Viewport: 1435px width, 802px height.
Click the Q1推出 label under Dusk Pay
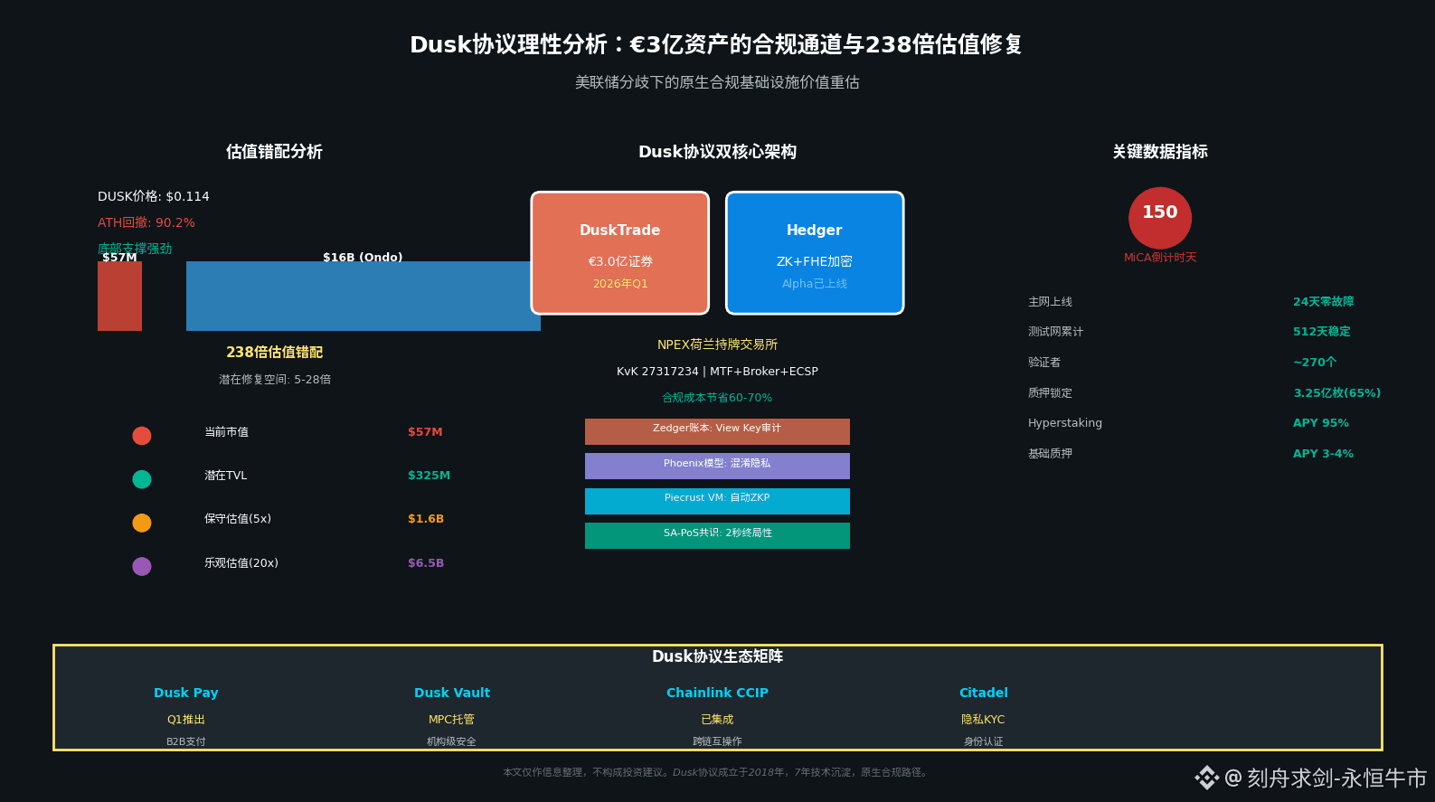click(x=186, y=720)
